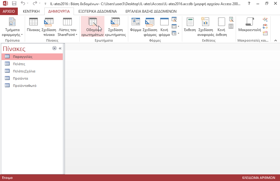The image size is (280, 181).
Task: Collapse the ribbon with the arrow
Action: click(x=275, y=40)
